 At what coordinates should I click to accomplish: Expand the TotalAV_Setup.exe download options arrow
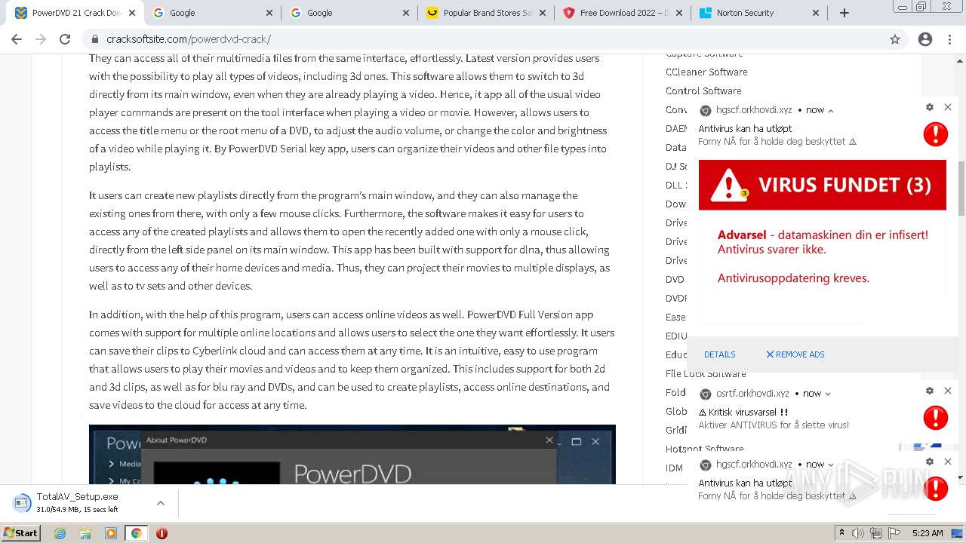click(161, 503)
